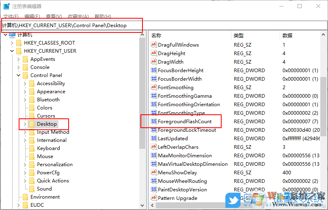328x210 pixels.
Task: Select the Mouse key
Action: (x=45, y=156)
